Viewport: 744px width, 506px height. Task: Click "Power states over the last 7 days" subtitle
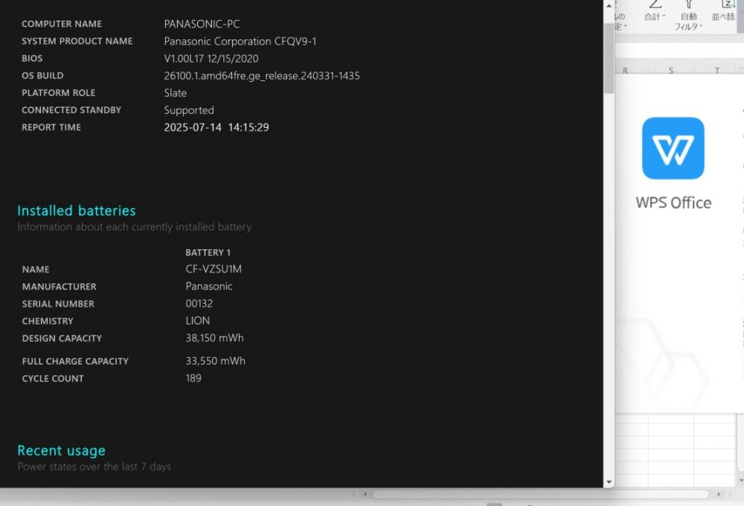(94, 467)
